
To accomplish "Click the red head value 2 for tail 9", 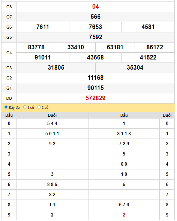I will tap(124, 215).
